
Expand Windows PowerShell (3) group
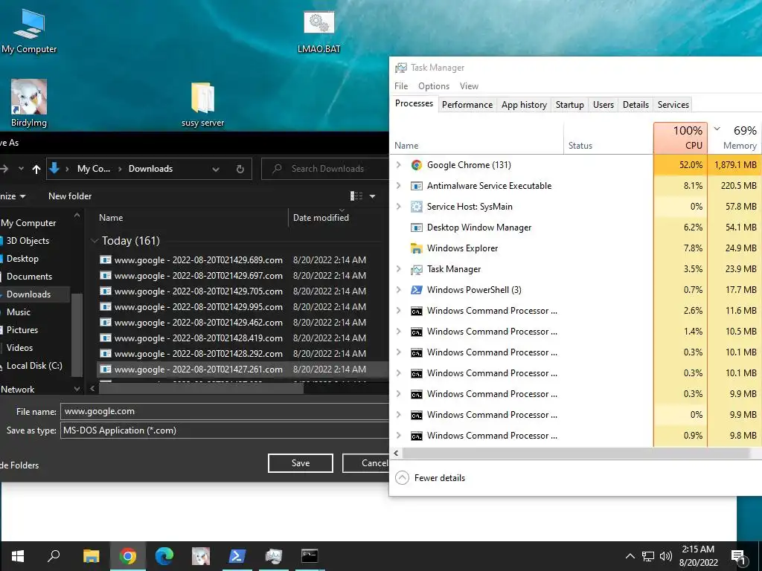pos(399,290)
